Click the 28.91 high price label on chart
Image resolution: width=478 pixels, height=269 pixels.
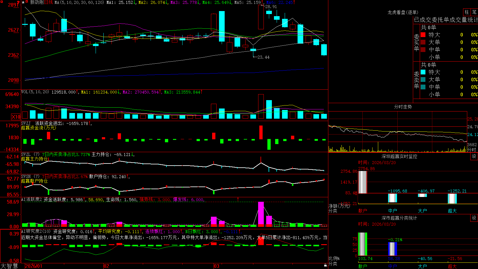click(271, 7)
